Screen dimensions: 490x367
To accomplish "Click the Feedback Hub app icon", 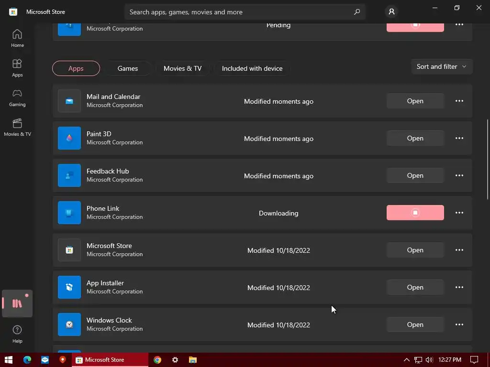I will tap(69, 175).
